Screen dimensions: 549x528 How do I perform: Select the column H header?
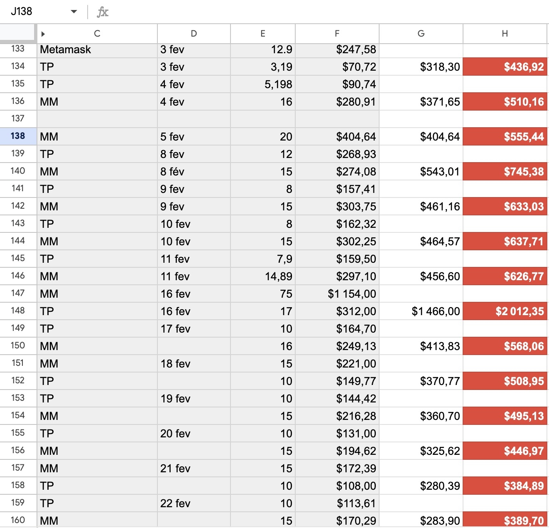(505, 34)
